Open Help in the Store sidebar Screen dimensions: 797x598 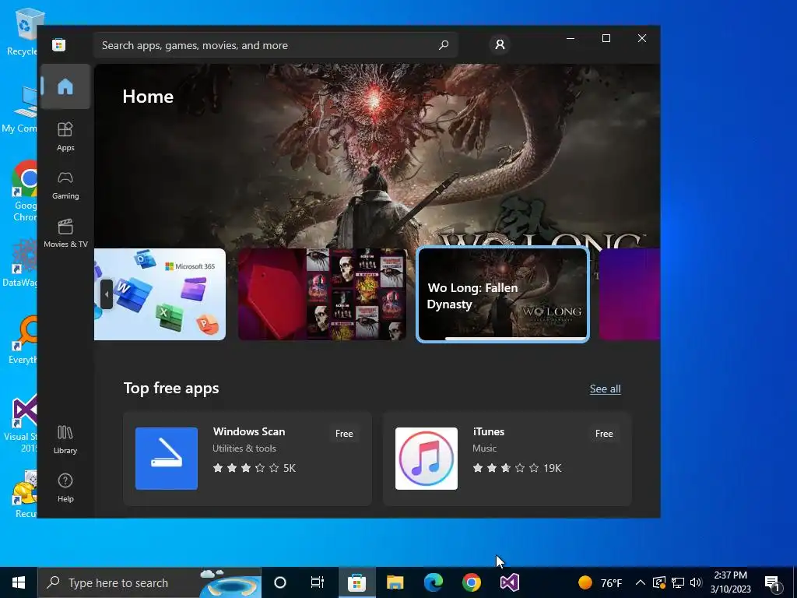(x=65, y=487)
